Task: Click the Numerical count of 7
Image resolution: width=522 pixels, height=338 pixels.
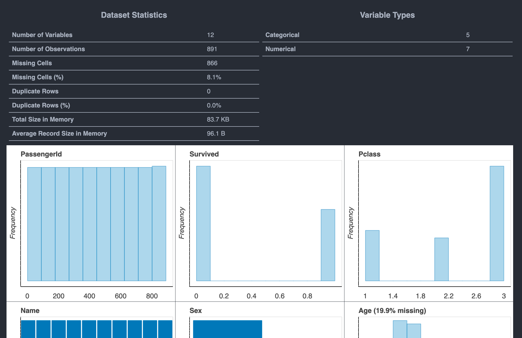Action: point(468,49)
